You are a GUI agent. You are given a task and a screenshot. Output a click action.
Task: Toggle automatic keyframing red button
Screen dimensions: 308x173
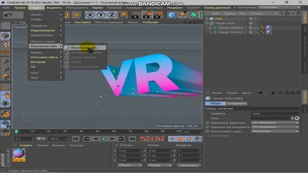click(152, 139)
